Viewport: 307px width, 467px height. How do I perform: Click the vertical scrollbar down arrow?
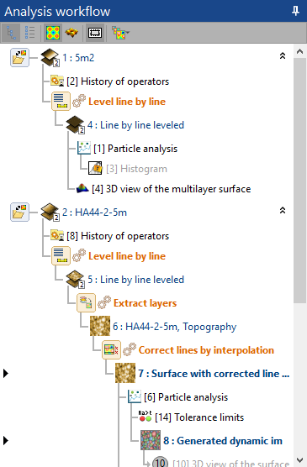tap(299, 460)
